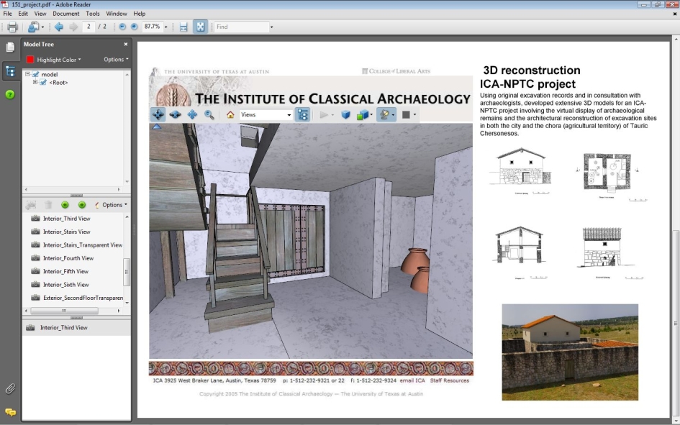Screen dimensions: 680x425
Task: Open the Attachments paperclip panel
Action: pyautogui.click(x=10, y=388)
